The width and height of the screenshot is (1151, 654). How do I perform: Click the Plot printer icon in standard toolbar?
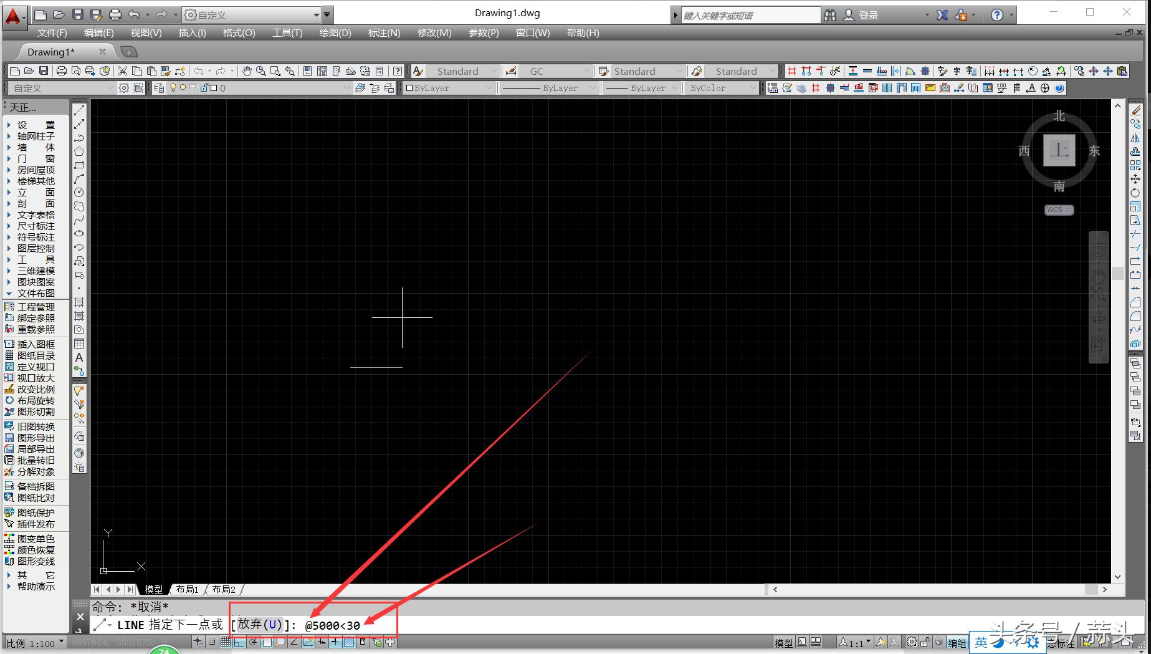click(61, 71)
